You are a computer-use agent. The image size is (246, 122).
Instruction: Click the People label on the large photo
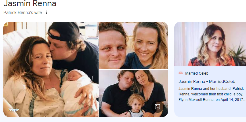click(x=13, y=110)
